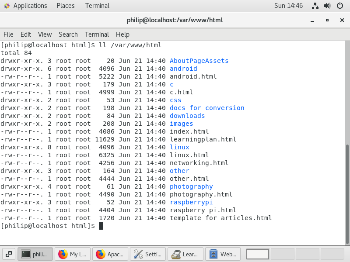The height and width of the screenshot is (262, 350).
Task: Click other.html file name
Action: (x=189, y=179)
